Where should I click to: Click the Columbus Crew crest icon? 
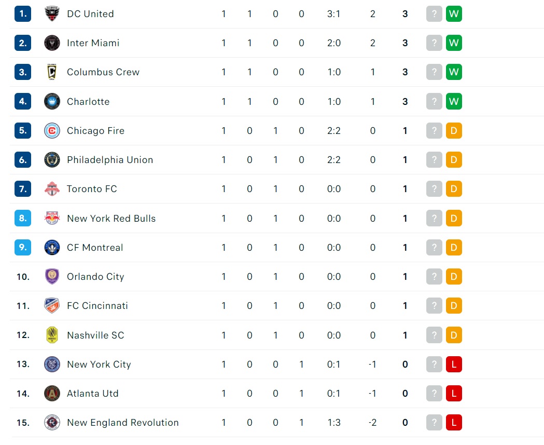(52, 72)
